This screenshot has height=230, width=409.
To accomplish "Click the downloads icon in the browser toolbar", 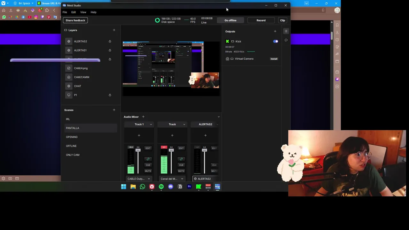I will pyautogui.click(x=11, y=10).
